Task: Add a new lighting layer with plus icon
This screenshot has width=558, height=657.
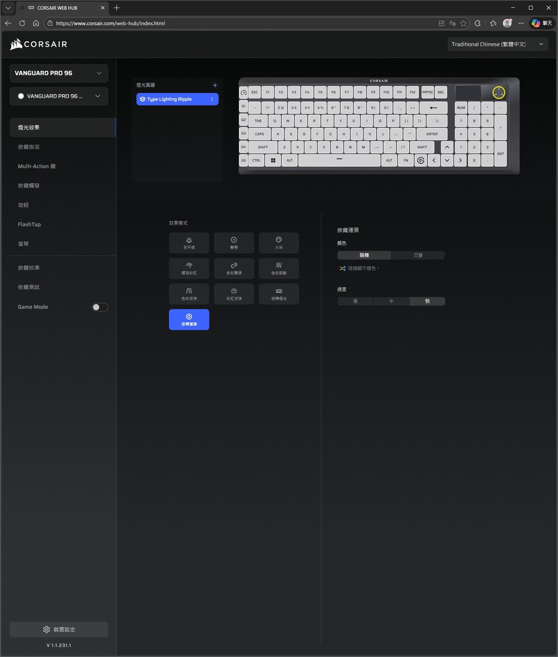Action: (215, 85)
